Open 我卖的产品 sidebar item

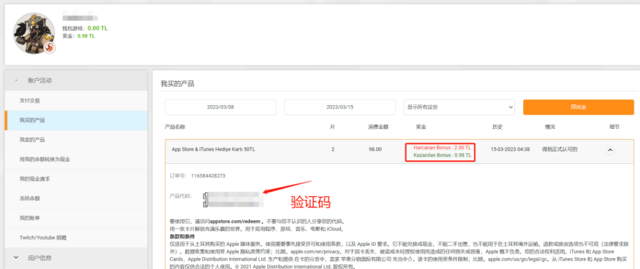76,140
